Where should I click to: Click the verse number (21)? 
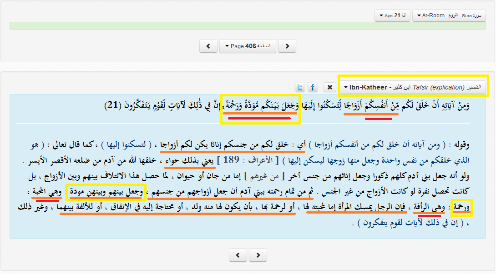(114, 105)
